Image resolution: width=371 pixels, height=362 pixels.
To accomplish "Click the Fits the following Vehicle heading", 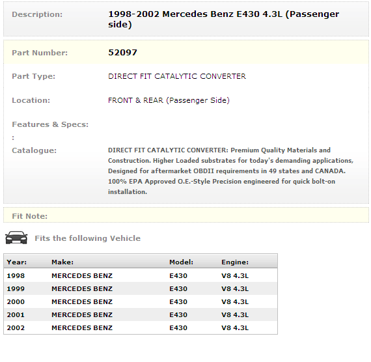I will pyautogui.click(x=88, y=238).
